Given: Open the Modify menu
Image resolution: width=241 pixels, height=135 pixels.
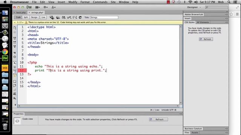Looking at the screenshot, I should [73, 2].
